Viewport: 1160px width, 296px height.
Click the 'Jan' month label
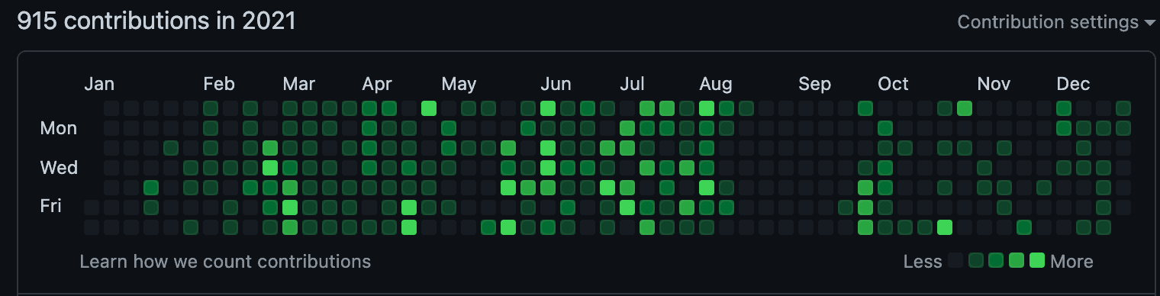pos(99,84)
